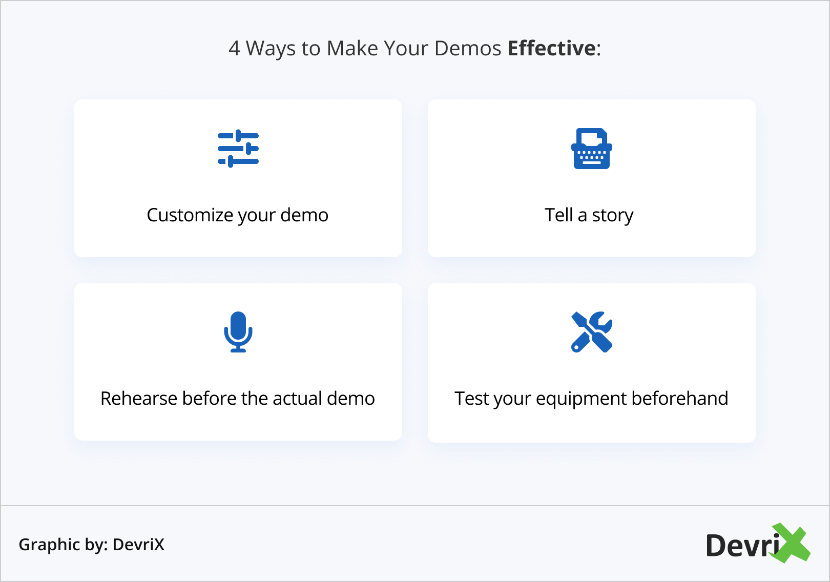Click 'Rehearse before the actual demo' text

tap(238, 398)
